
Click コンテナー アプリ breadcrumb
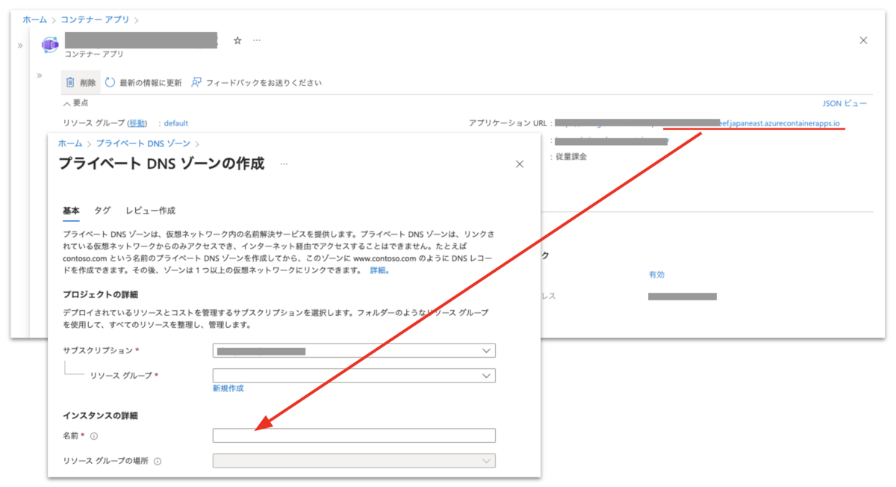[x=95, y=19]
